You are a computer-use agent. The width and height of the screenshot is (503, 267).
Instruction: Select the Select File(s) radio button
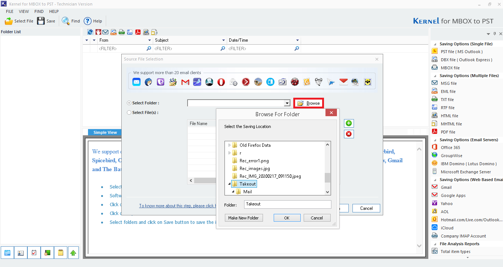(129, 112)
